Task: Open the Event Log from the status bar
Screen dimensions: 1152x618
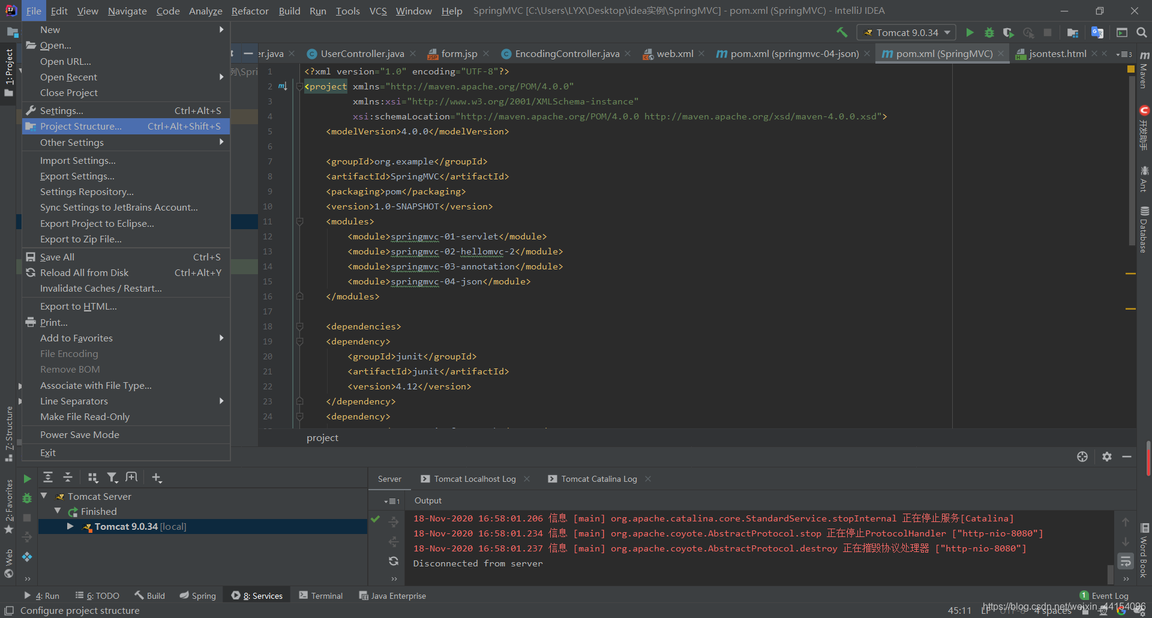Action: (1104, 596)
